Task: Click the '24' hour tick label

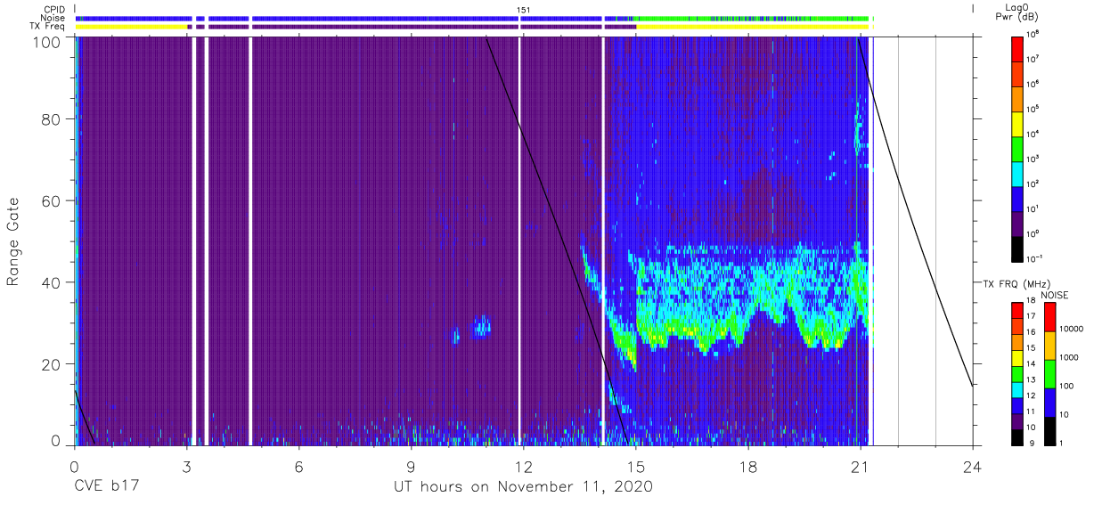Action: [973, 467]
